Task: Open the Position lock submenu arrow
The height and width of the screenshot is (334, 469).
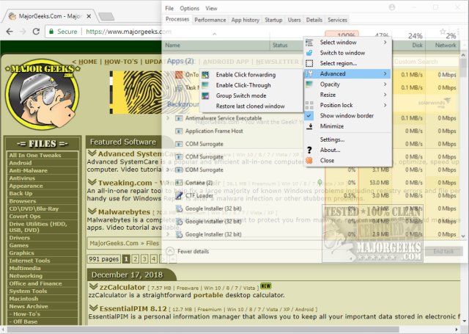Action: tap(385, 105)
